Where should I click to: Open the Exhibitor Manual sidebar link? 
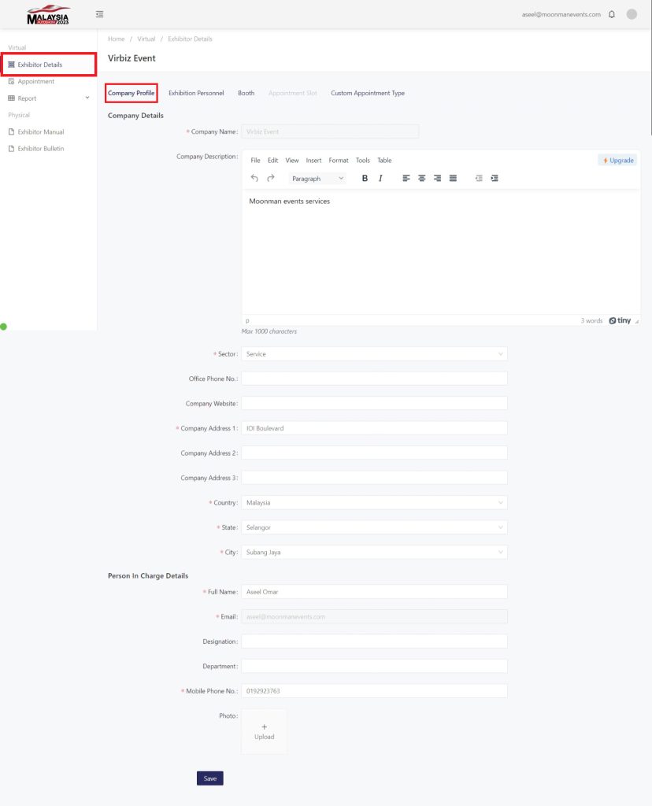pos(41,131)
